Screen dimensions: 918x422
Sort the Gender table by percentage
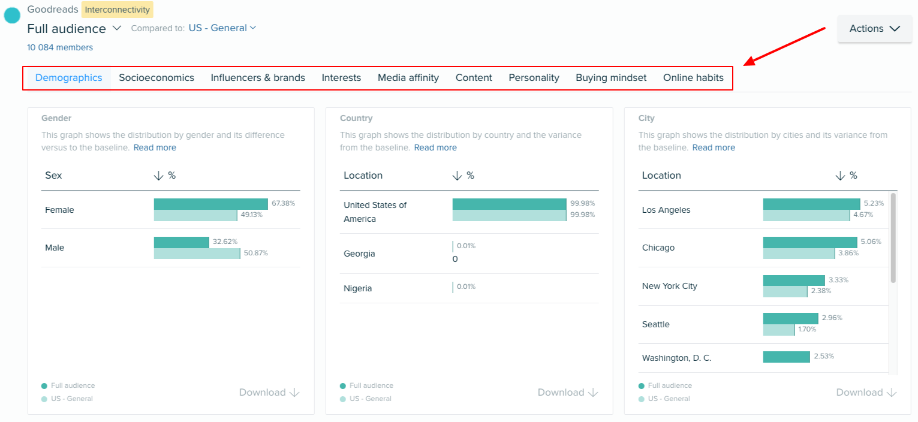[x=159, y=175]
